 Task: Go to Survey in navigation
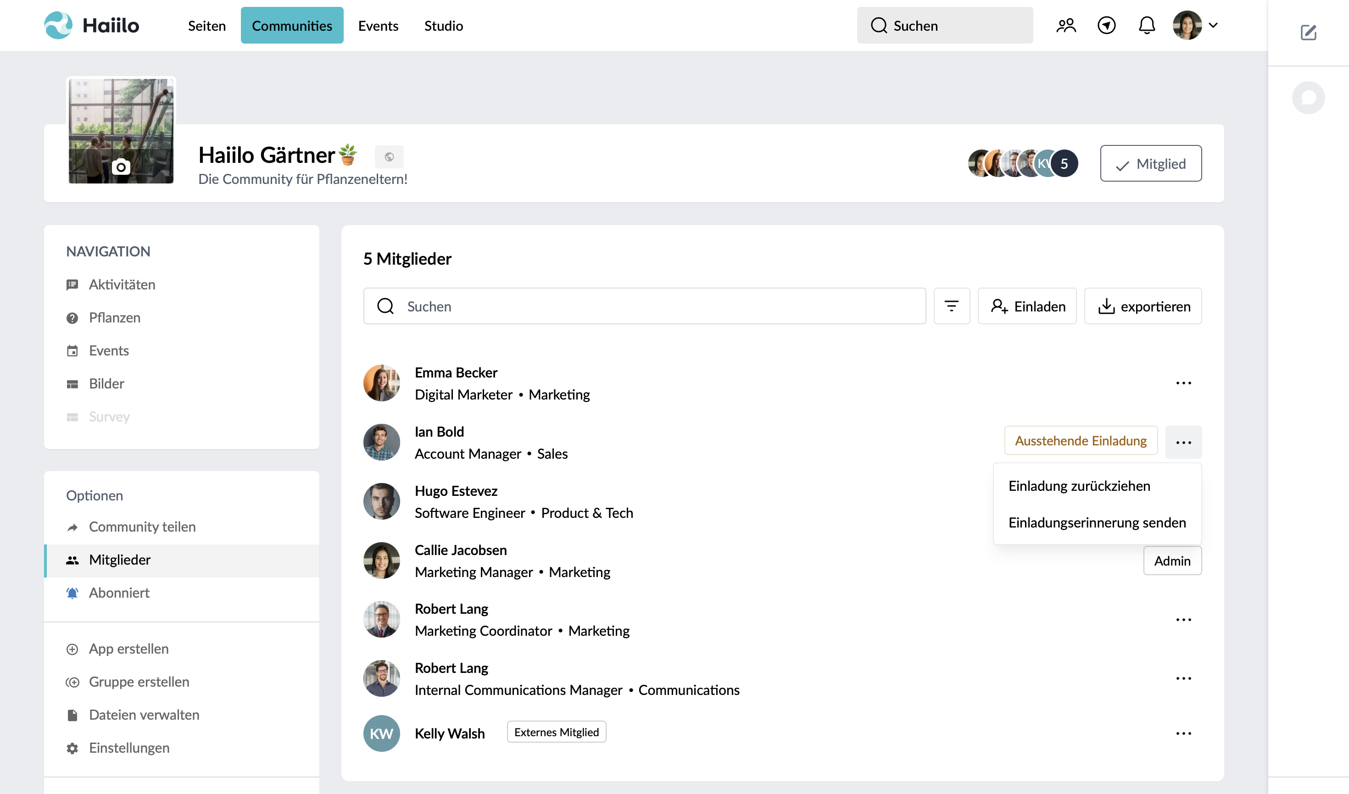(x=109, y=417)
